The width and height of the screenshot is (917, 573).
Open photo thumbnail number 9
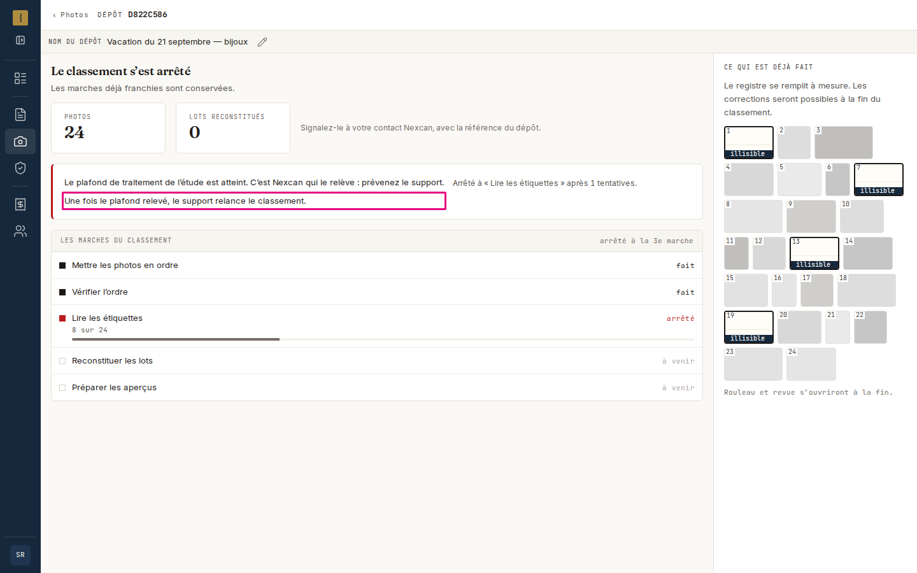[811, 216]
